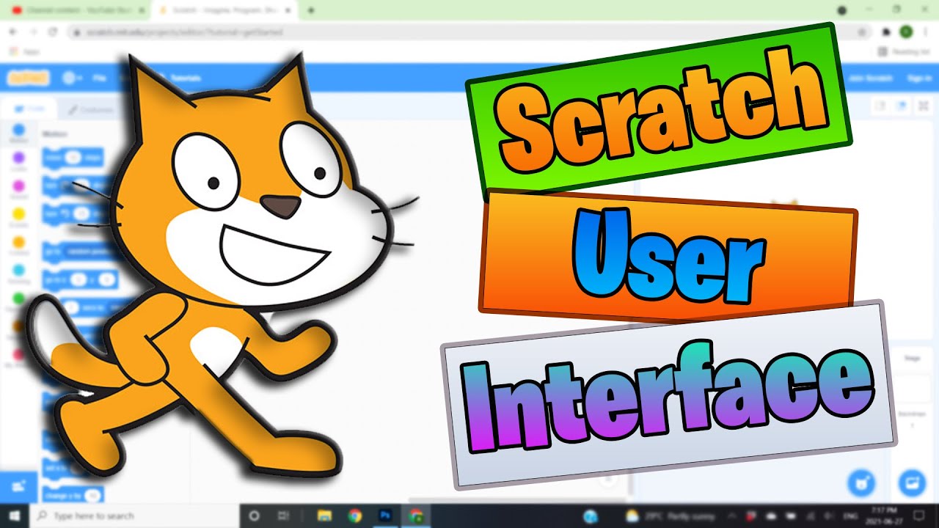Viewport: 939px width, 528px height.
Task: Select the red My Blocks category
Action: (19, 356)
